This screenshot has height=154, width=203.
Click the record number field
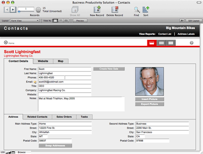(26, 9)
